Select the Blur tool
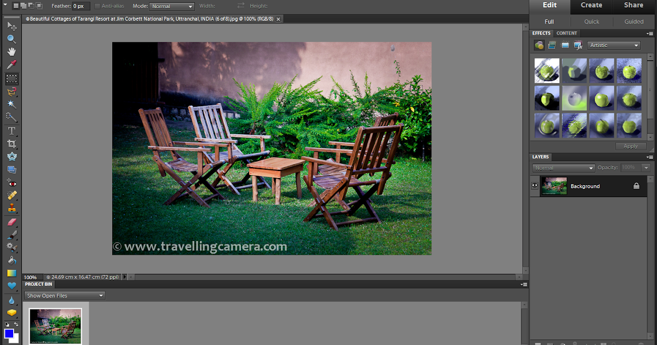657x345 pixels. 11,300
